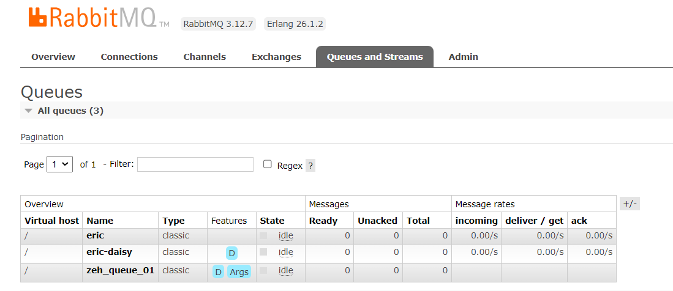Viewport: 673px width, 291px height.
Task: Sort queues by the Name column header
Action: [100, 221]
